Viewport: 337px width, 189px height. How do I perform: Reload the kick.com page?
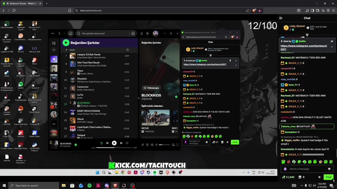pos(14,10)
